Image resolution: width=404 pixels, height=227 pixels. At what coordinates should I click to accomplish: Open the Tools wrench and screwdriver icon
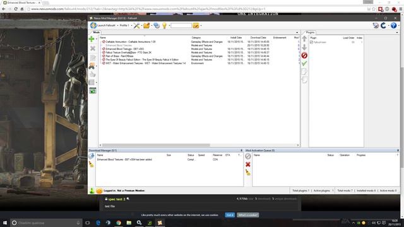tap(136, 25)
